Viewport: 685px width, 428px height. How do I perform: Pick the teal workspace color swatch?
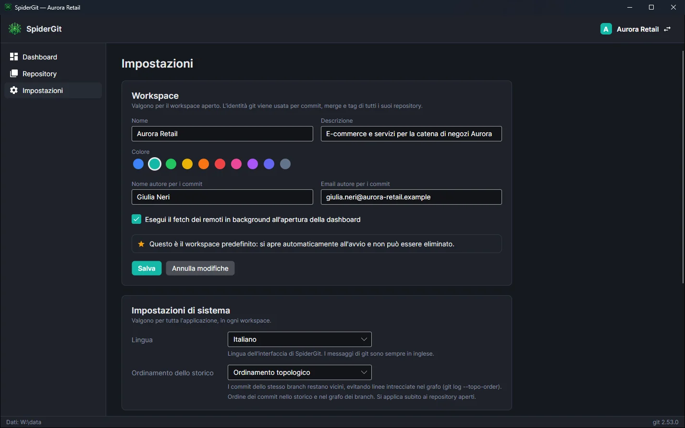[x=155, y=164]
